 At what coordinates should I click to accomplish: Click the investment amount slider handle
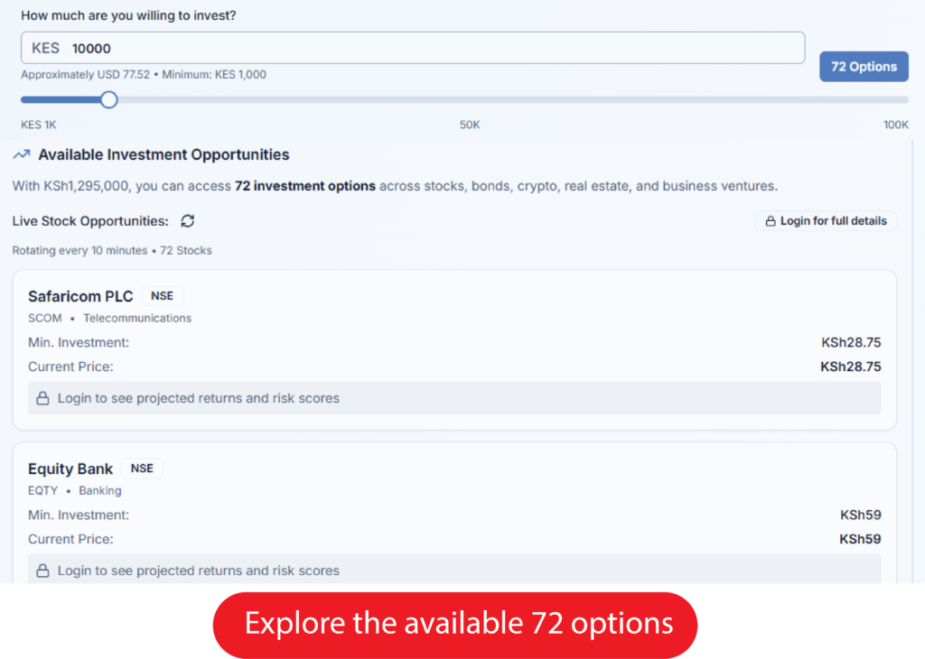click(109, 99)
